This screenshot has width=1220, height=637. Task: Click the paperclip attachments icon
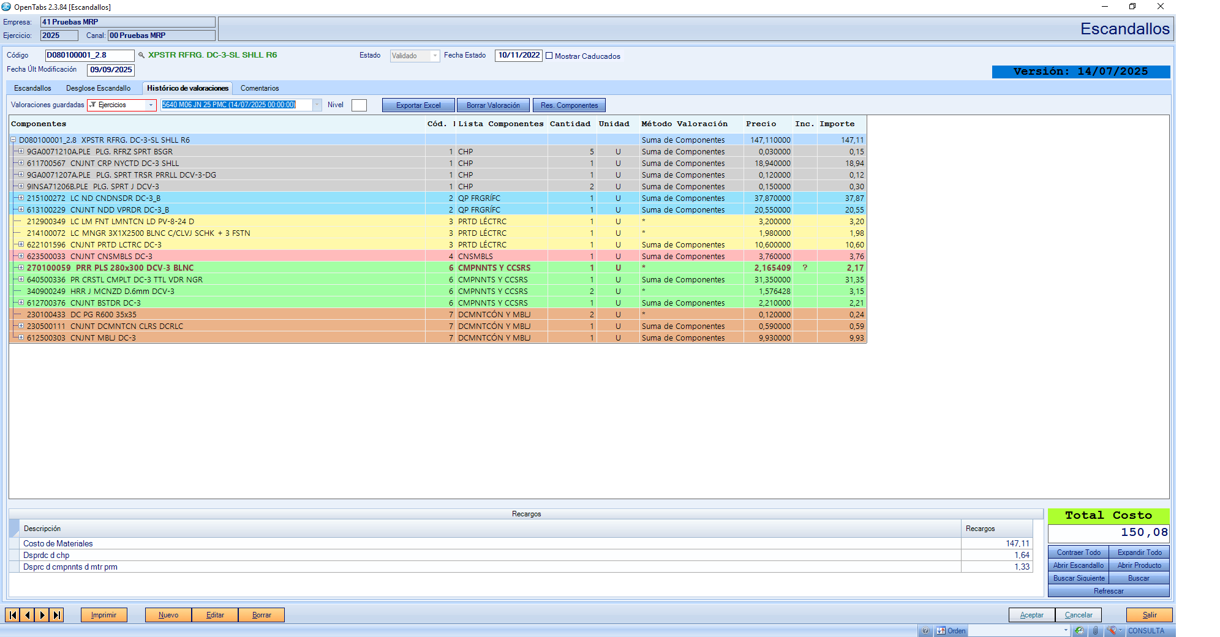click(1095, 631)
